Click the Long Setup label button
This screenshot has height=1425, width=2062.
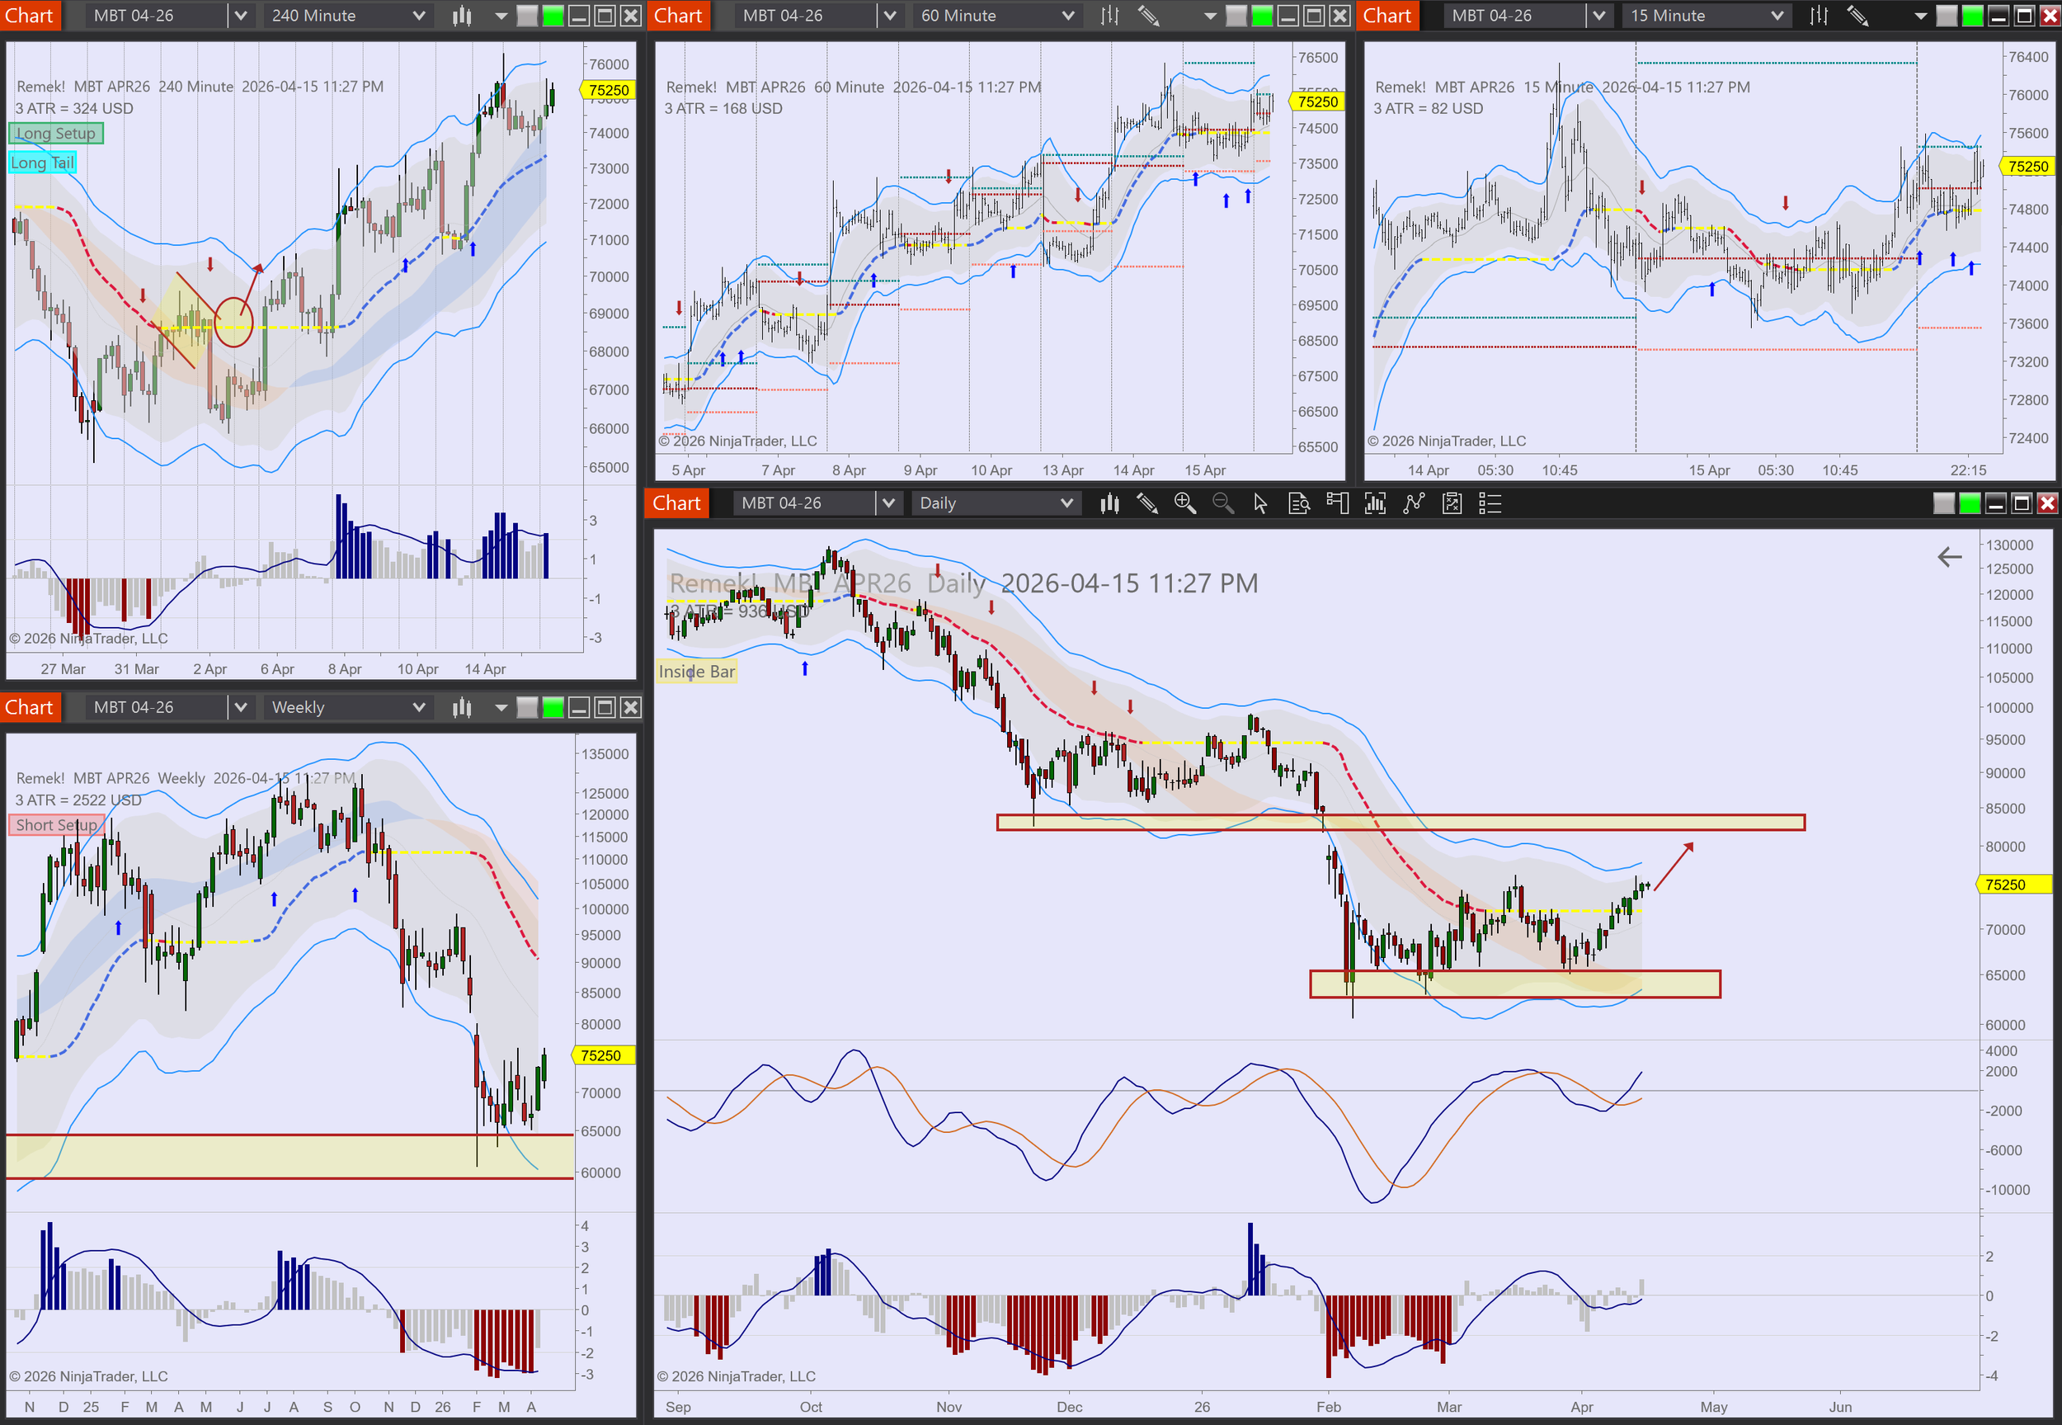point(55,133)
